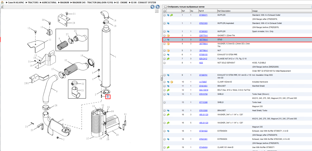This screenshot has width=312, height=151.
Task: Open part number link 87449404
Action: pyautogui.click(x=203, y=148)
